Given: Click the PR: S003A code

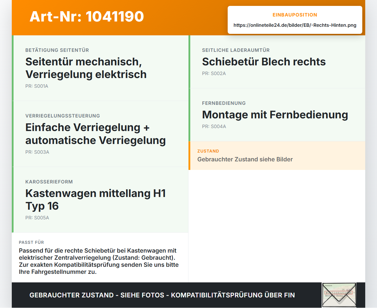Looking at the screenshot, I should [37, 152].
